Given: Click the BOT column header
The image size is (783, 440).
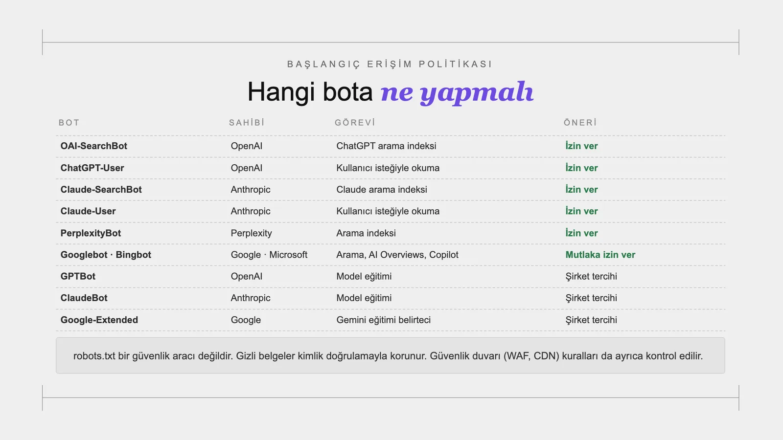Looking at the screenshot, I should point(69,123).
